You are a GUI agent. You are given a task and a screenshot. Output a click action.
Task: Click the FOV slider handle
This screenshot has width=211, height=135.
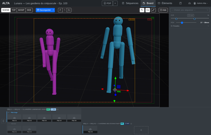click(x=182, y=22)
